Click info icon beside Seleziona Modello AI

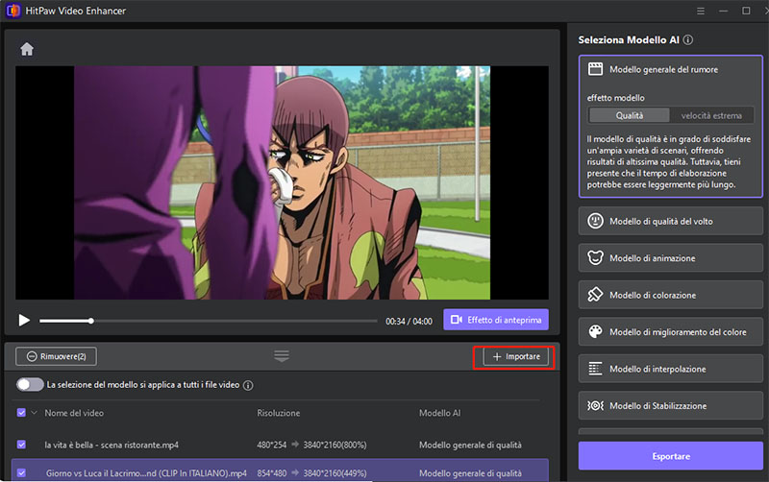(x=688, y=40)
